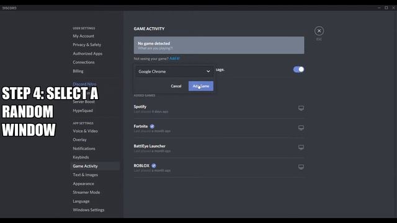Screen dimensions: 397x223
Task: Click the GAME ACTIVITY heading
Action: click(x=149, y=29)
